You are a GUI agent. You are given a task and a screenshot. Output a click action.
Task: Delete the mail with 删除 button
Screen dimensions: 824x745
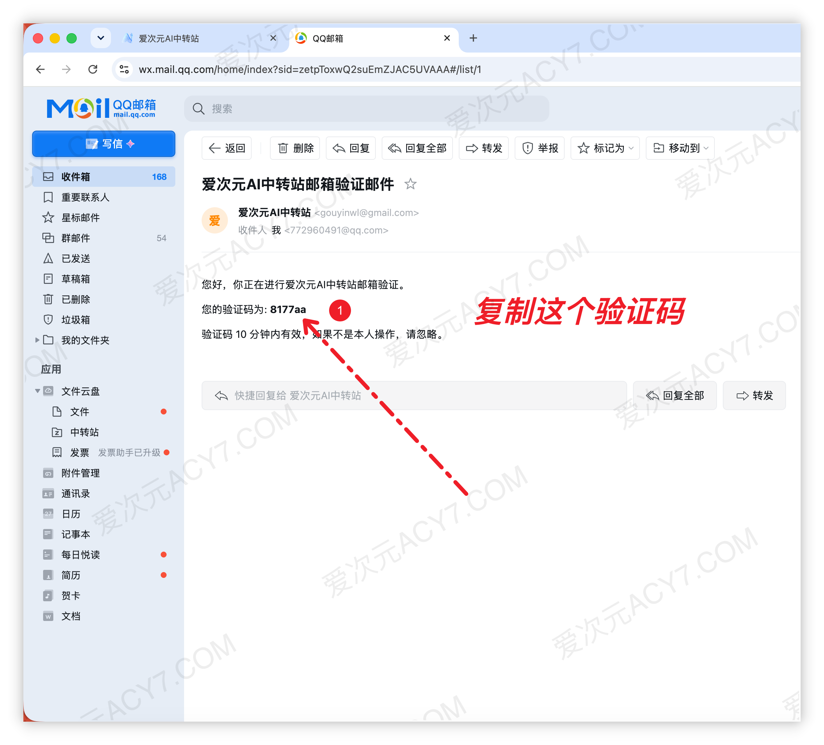click(x=295, y=148)
